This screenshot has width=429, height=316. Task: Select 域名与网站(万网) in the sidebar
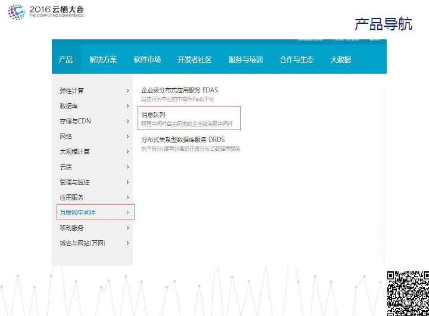[82, 243]
